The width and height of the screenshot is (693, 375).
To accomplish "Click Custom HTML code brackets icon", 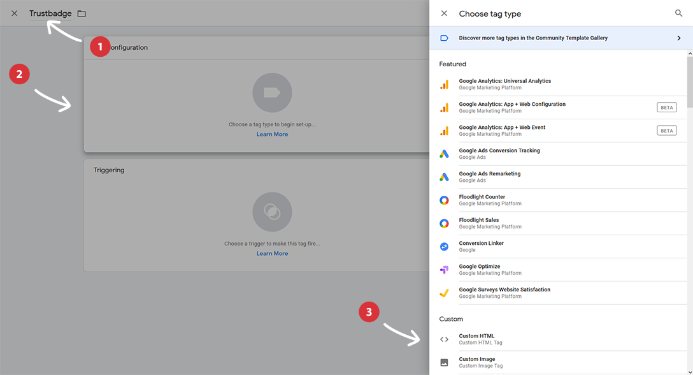I will tap(444, 339).
